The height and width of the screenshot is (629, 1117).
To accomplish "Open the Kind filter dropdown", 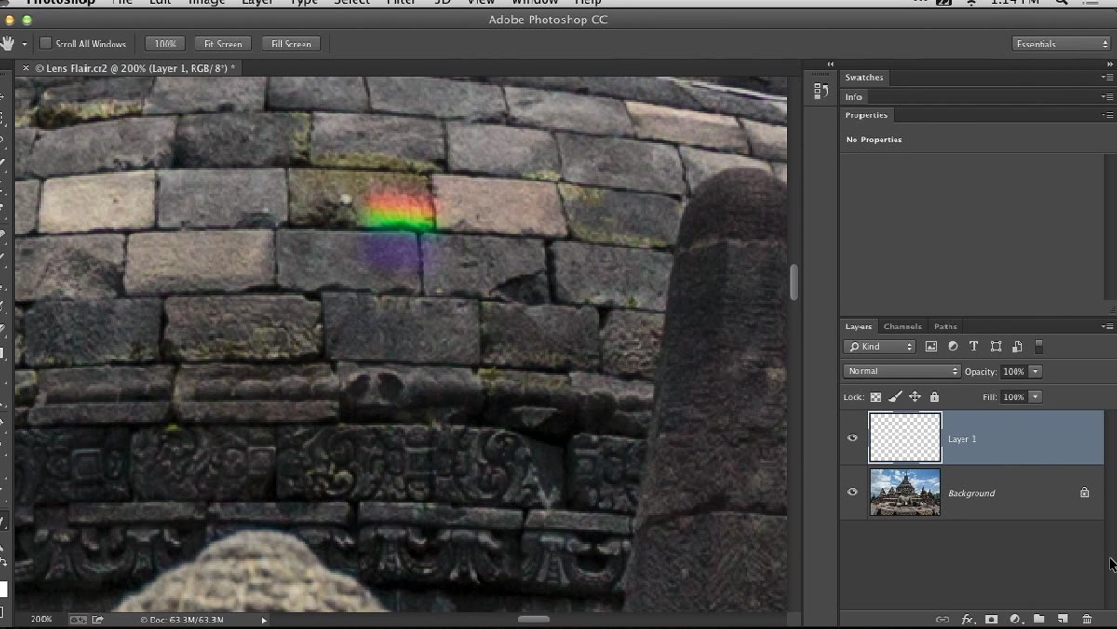I will (x=880, y=346).
